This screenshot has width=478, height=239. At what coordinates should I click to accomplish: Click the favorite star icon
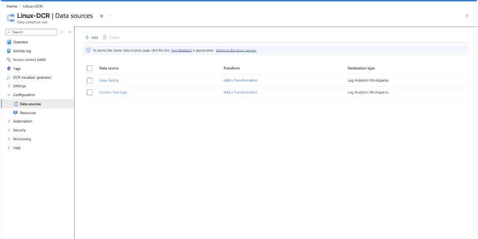(102, 16)
